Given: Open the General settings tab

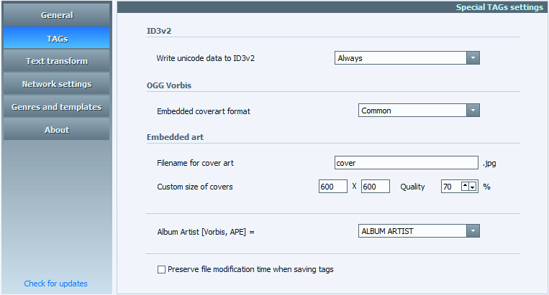Looking at the screenshot, I should pos(56,15).
